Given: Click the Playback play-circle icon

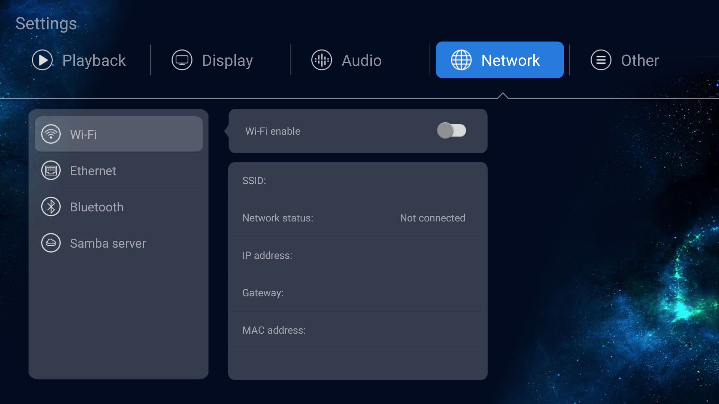Looking at the screenshot, I should click(42, 60).
